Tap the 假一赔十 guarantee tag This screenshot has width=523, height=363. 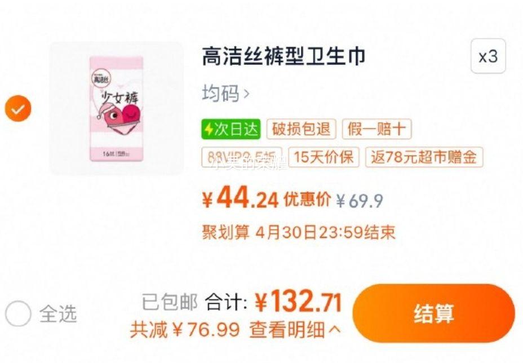(377, 129)
